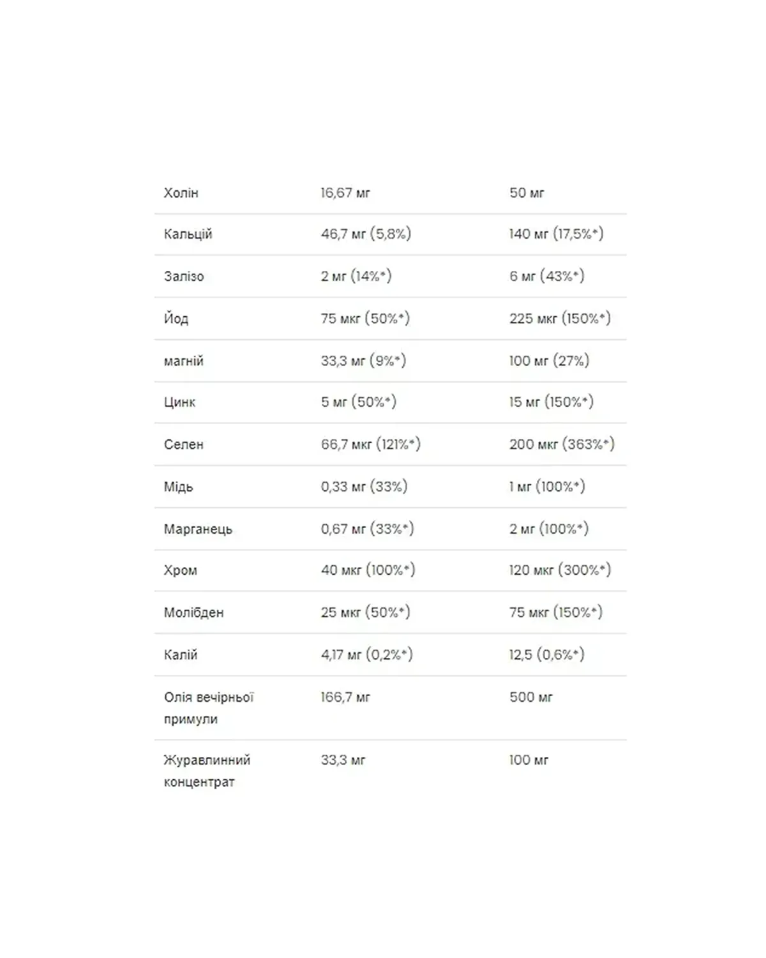Screen dimensions: 766x958
Task: Click the Залізо nutrient name
Action: [x=184, y=277]
